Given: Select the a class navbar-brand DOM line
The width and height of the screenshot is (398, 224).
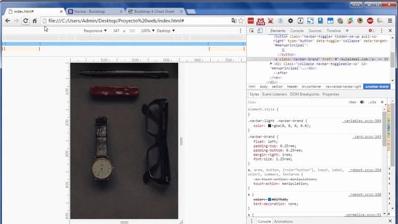Looking at the screenshot, I should (x=318, y=59).
